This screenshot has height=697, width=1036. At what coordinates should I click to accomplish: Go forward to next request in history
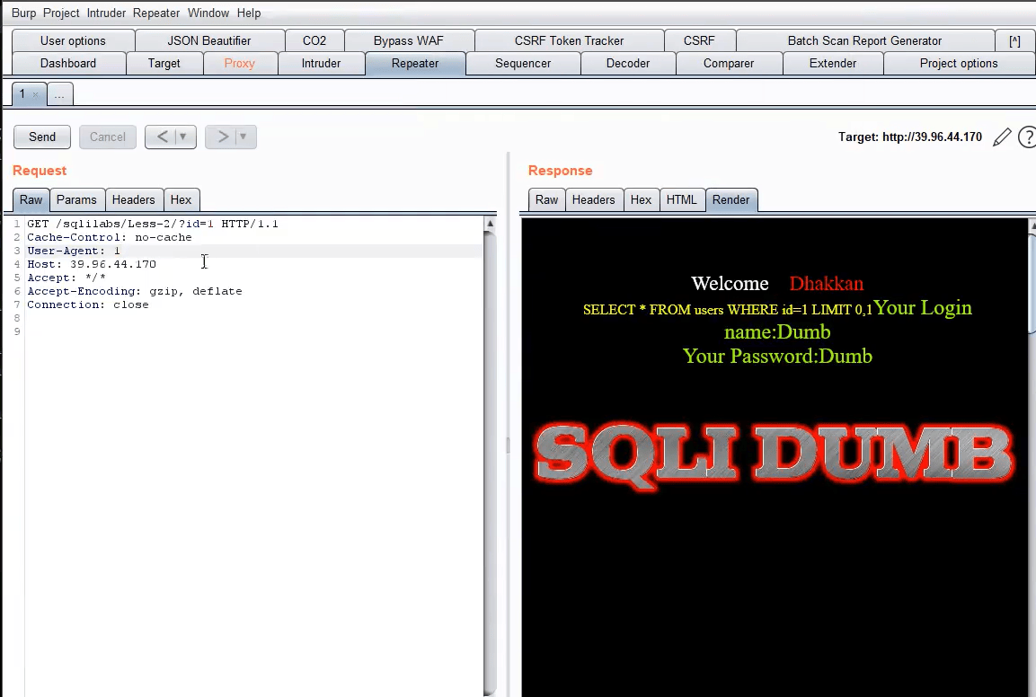click(223, 137)
